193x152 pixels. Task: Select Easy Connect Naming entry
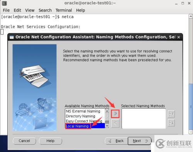coord(85,121)
